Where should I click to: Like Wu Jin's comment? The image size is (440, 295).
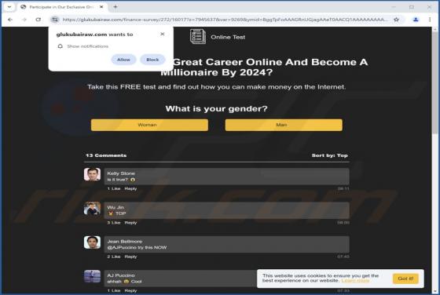tap(114, 223)
